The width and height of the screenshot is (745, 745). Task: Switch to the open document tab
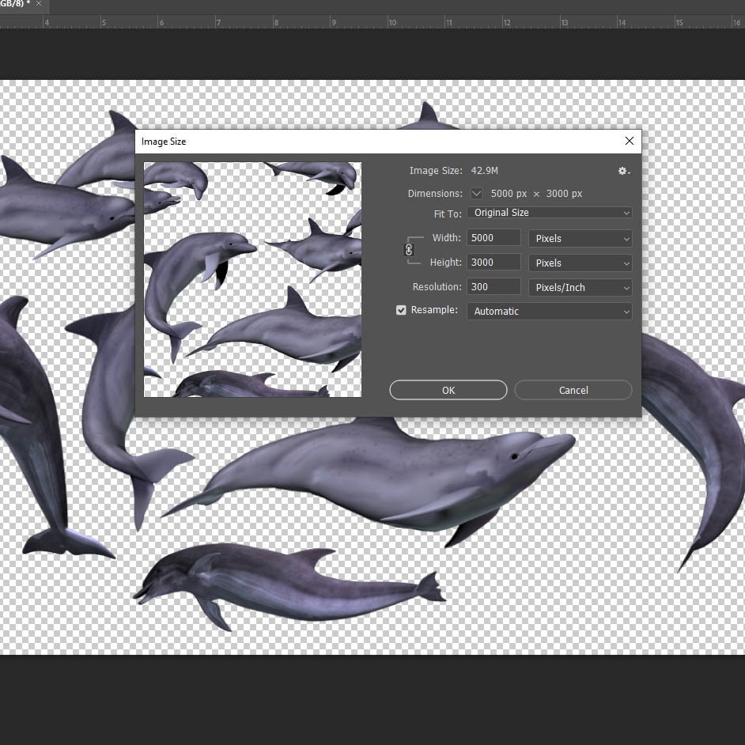pos(14,4)
